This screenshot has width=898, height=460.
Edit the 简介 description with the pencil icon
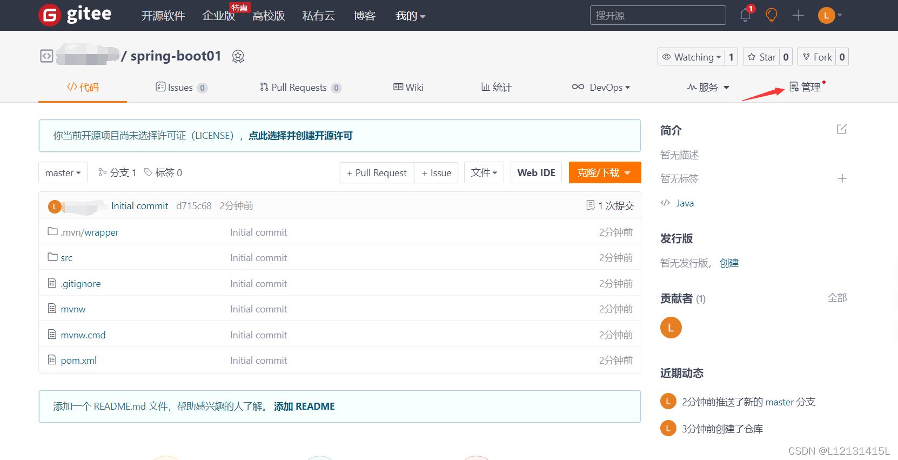coord(842,129)
